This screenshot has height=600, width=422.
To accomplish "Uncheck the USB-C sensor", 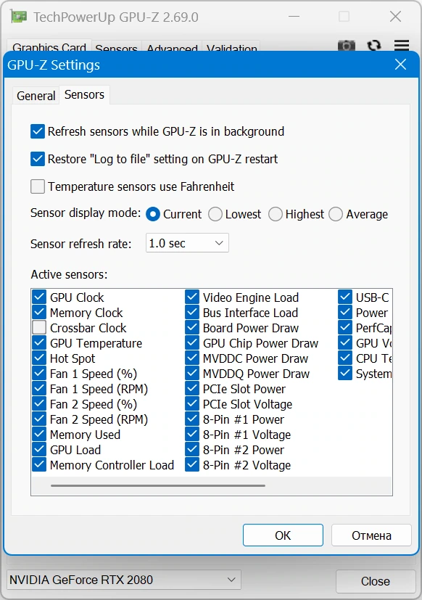I will click(x=345, y=297).
